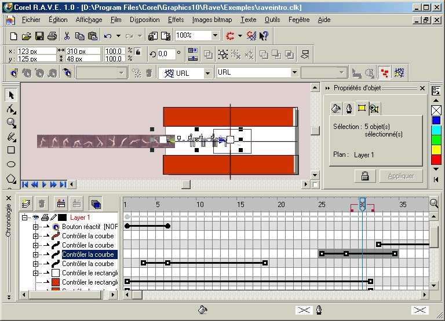Open the Fichier menu
This screenshot has width=445, height=321.
(31, 20)
